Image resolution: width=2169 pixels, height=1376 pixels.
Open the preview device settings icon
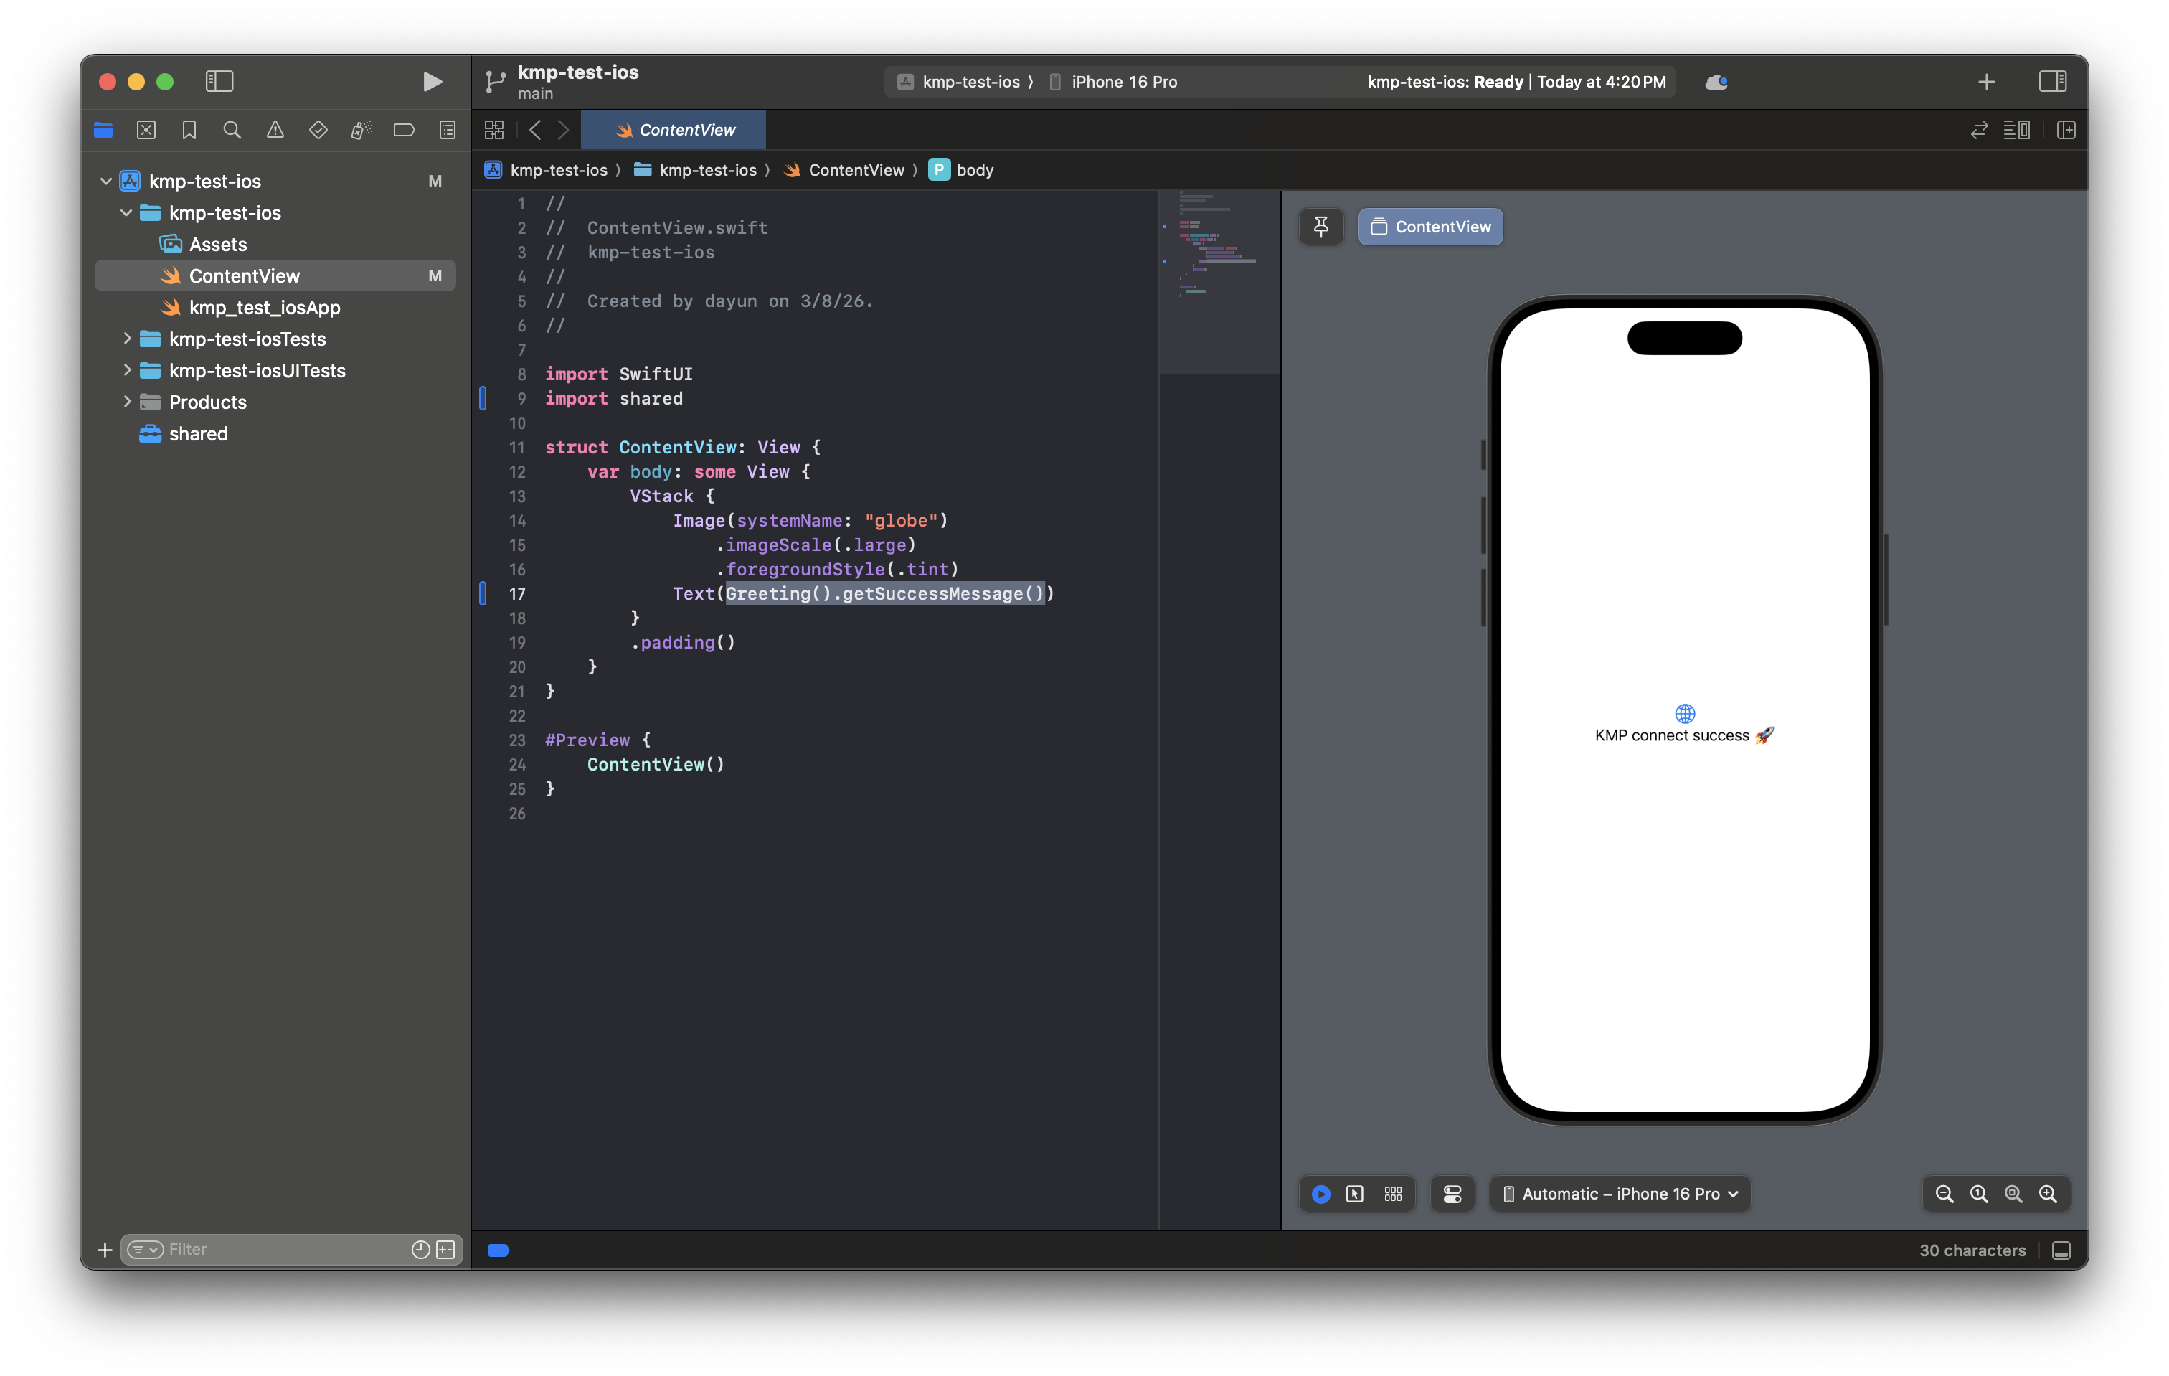1452,1193
